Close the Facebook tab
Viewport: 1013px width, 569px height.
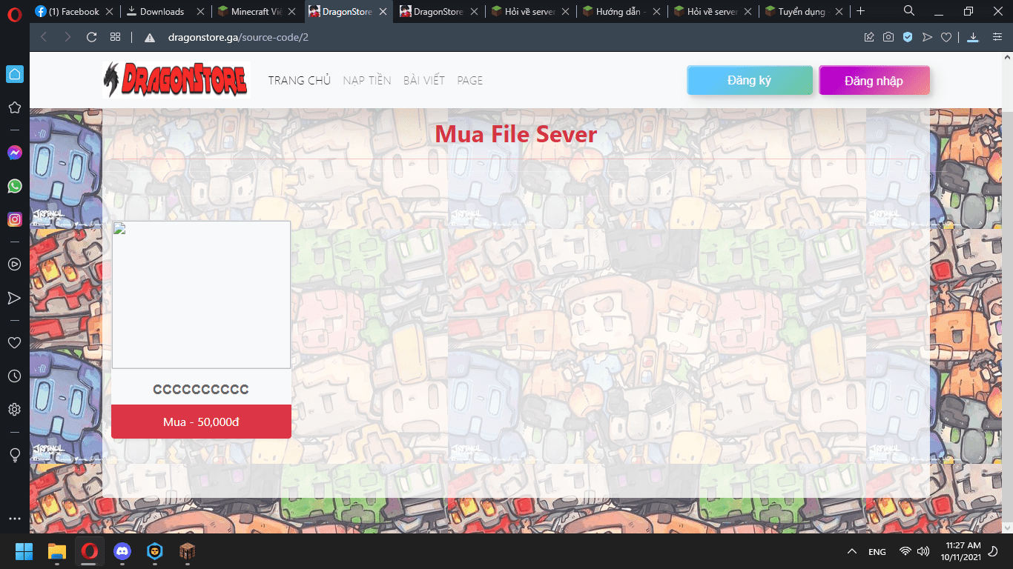110,11
